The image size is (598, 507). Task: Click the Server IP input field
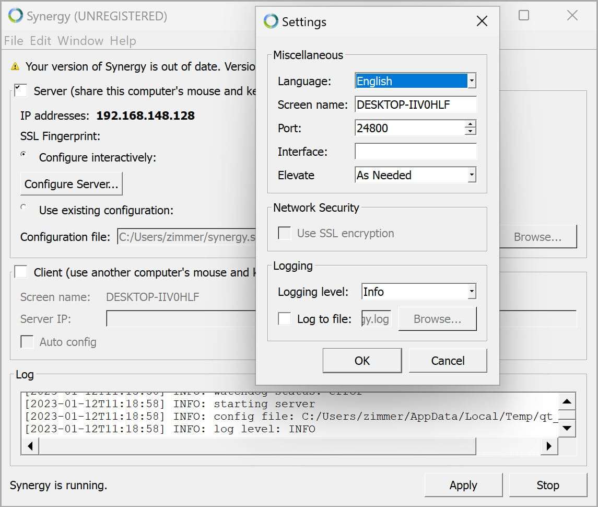coord(181,319)
